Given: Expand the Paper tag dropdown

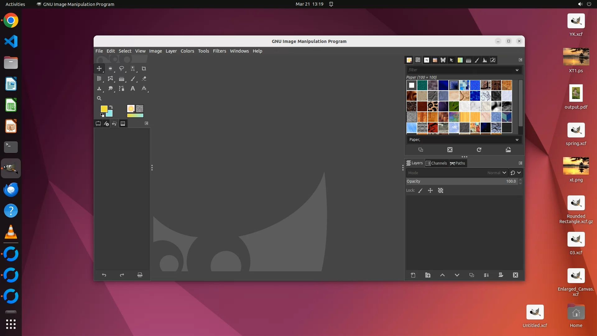Looking at the screenshot, I should click(x=517, y=140).
